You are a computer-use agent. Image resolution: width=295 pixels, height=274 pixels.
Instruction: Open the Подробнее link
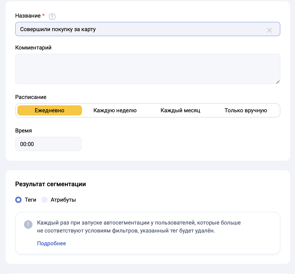click(51, 243)
